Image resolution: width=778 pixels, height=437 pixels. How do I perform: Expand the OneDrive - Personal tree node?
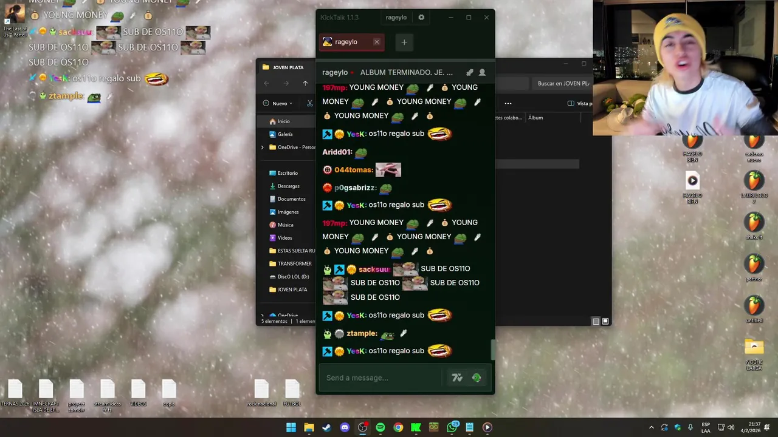tap(263, 147)
